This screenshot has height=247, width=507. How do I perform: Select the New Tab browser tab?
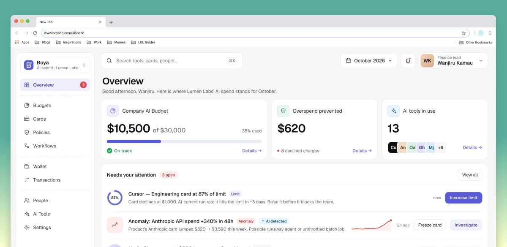tap(70, 22)
